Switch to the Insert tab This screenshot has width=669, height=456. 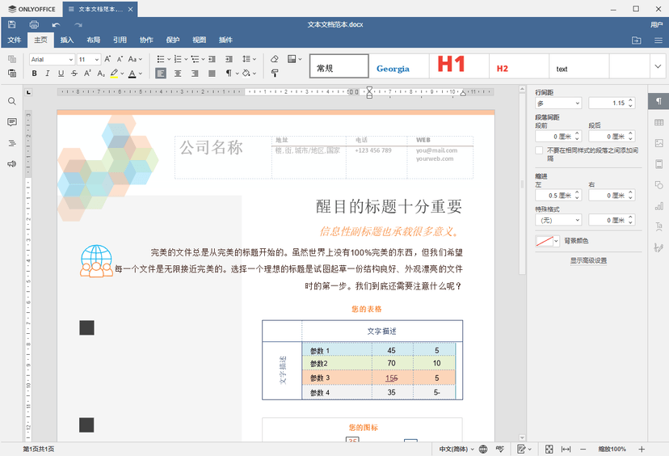point(67,40)
